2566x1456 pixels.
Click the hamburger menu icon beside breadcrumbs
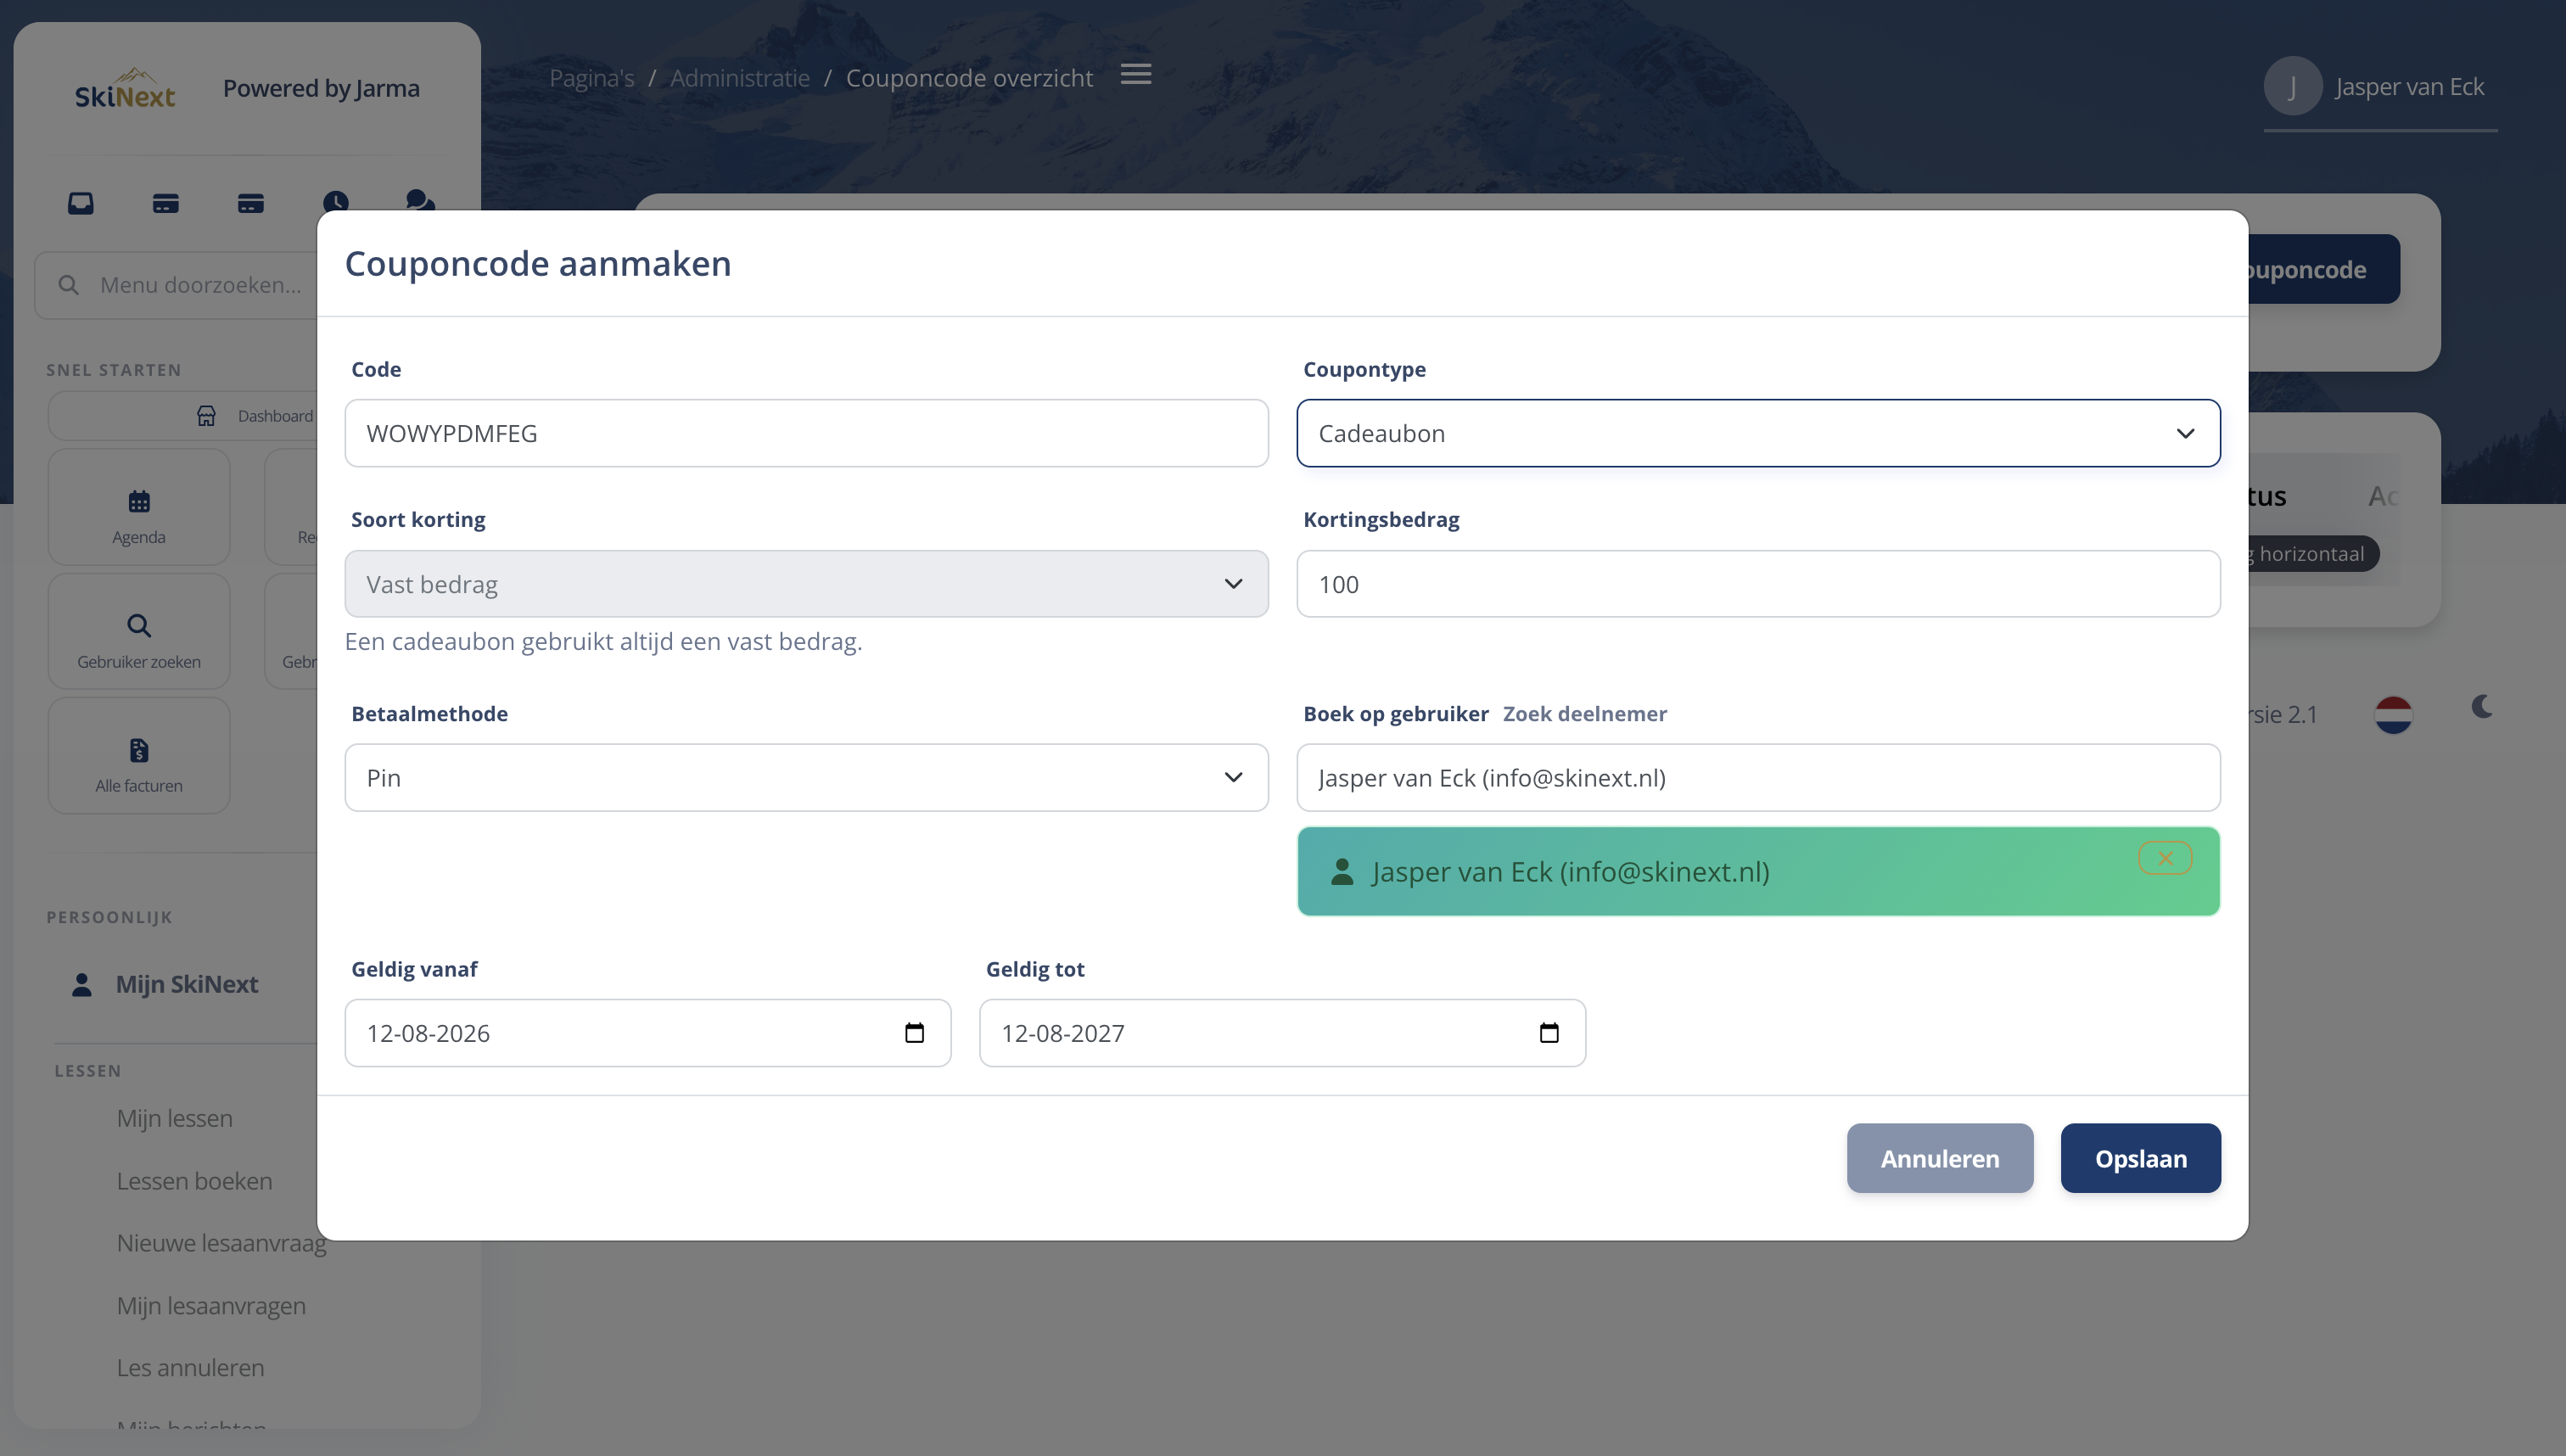tap(1136, 74)
